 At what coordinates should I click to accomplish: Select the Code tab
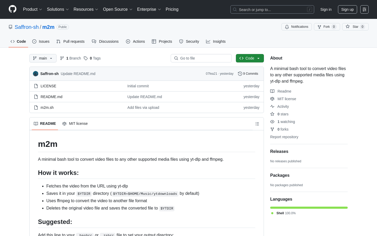point(18,41)
